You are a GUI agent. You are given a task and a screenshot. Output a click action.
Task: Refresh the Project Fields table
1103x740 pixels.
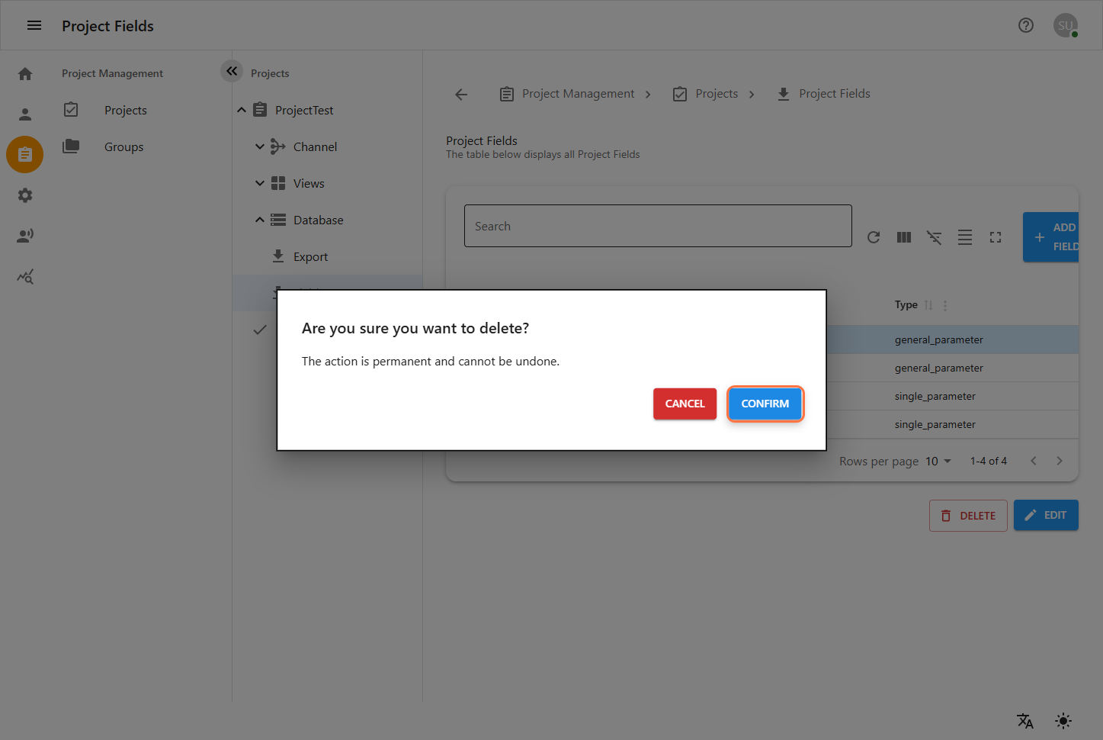[874, 237]
